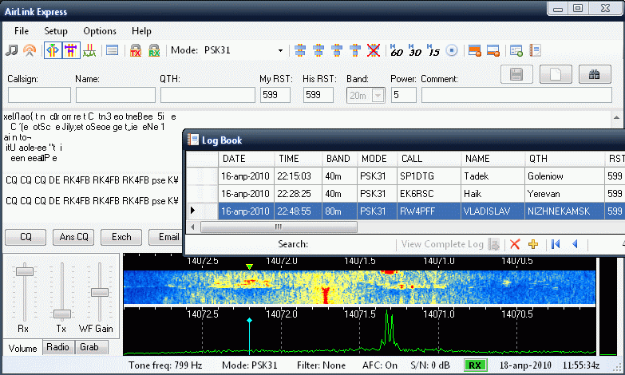625x375 pixels.
Task: Click the DATE column header in Log Book
Action: pos(246,159)
